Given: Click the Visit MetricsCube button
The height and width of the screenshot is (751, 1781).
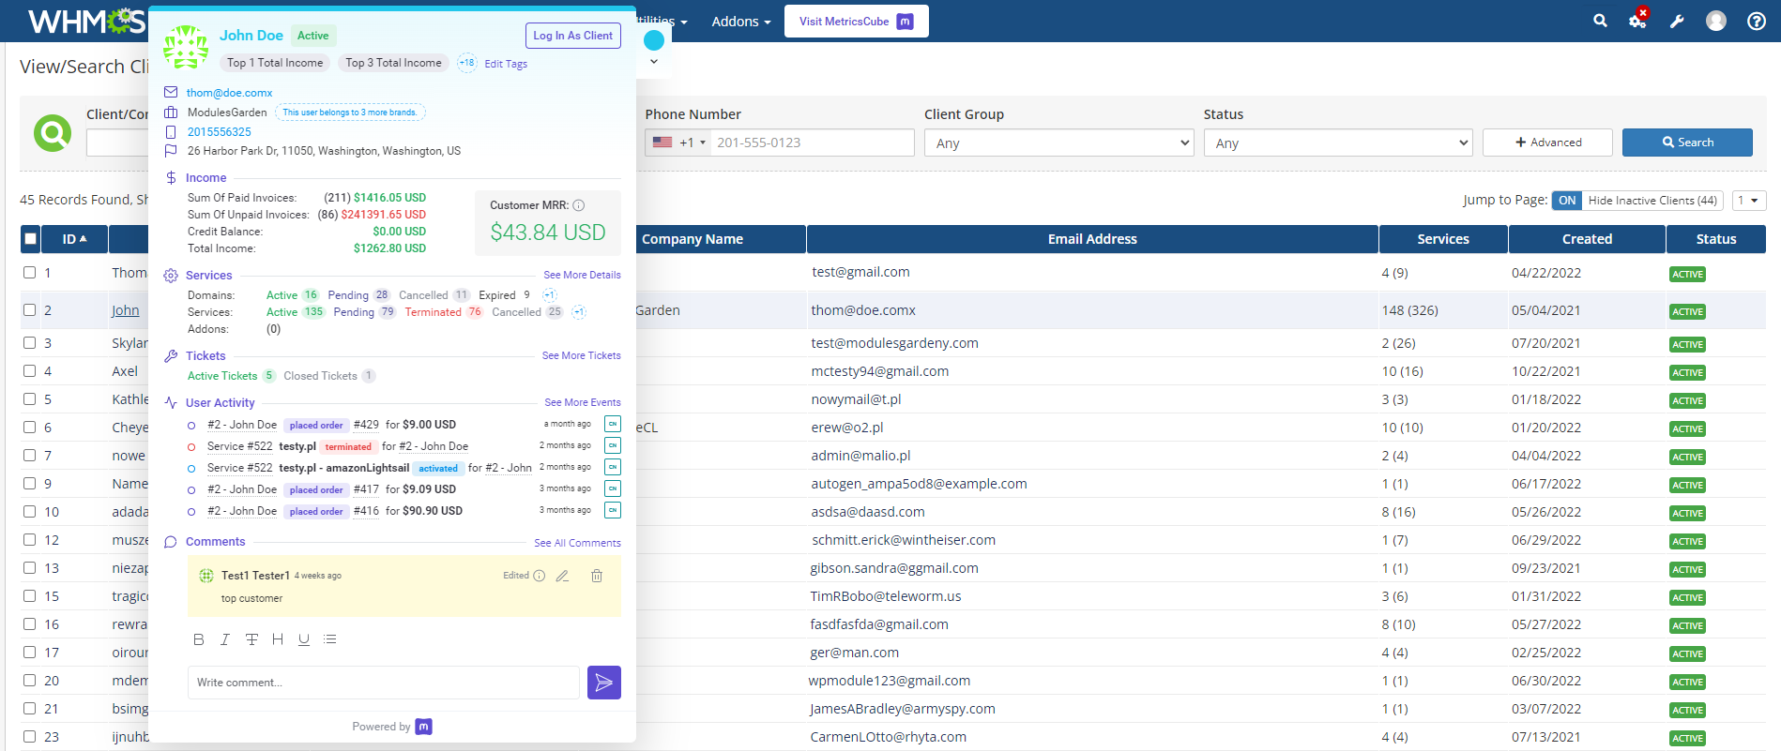Looking at the screenshot, I should 855,21.
